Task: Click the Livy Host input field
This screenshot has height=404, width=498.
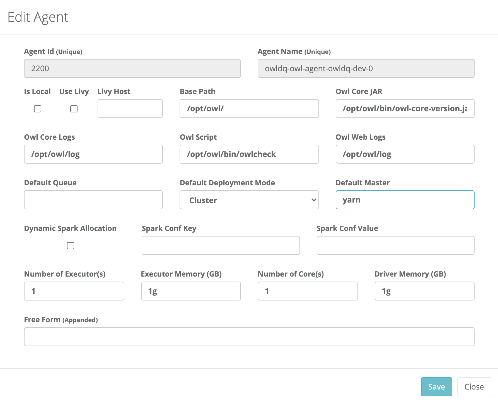Action: click(x=130, y=109)
